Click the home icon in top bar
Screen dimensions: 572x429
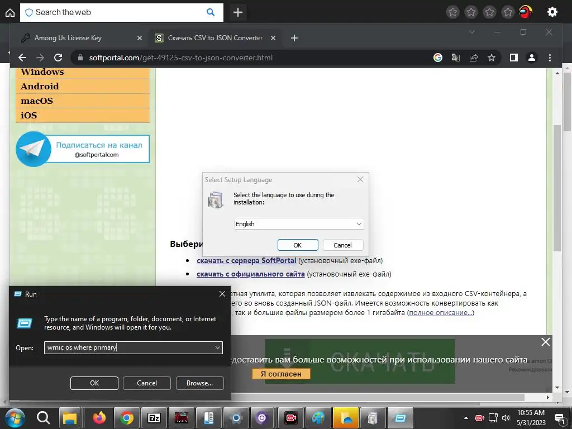(x=10, y=12)
